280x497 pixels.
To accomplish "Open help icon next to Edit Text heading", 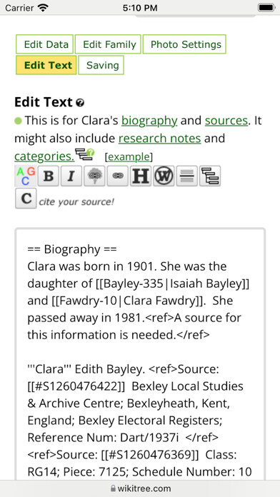I will pyautogui.click(x=81, y=103).
